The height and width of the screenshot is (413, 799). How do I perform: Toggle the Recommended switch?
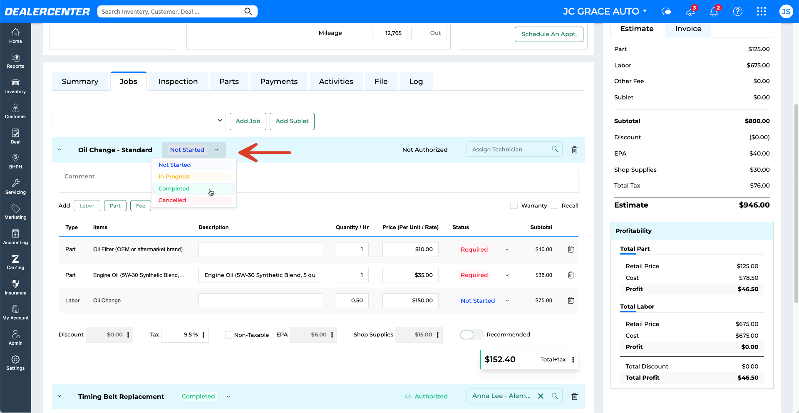click(x=468, y=335)
